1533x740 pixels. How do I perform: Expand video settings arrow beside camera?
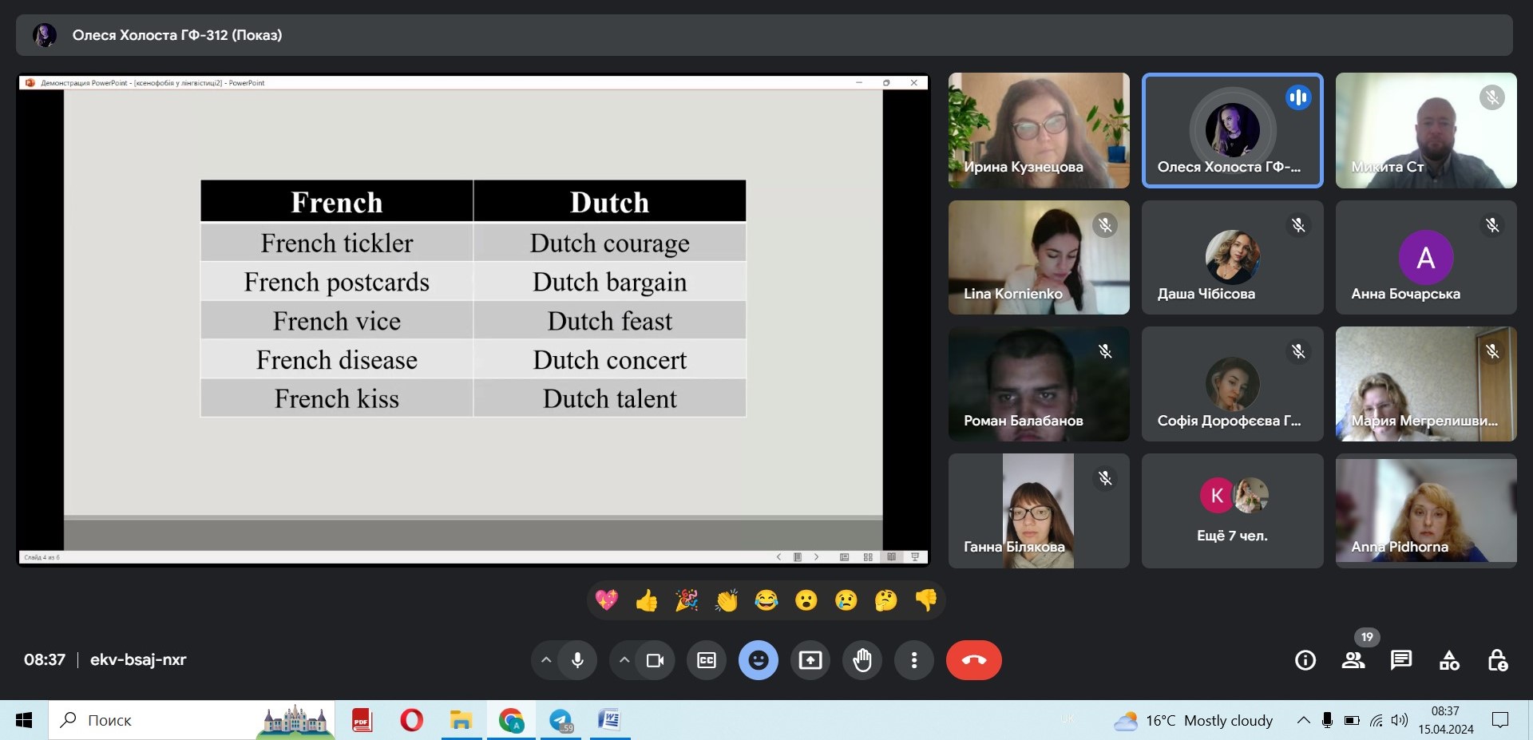pyautogui.click(x=624, y=660)
